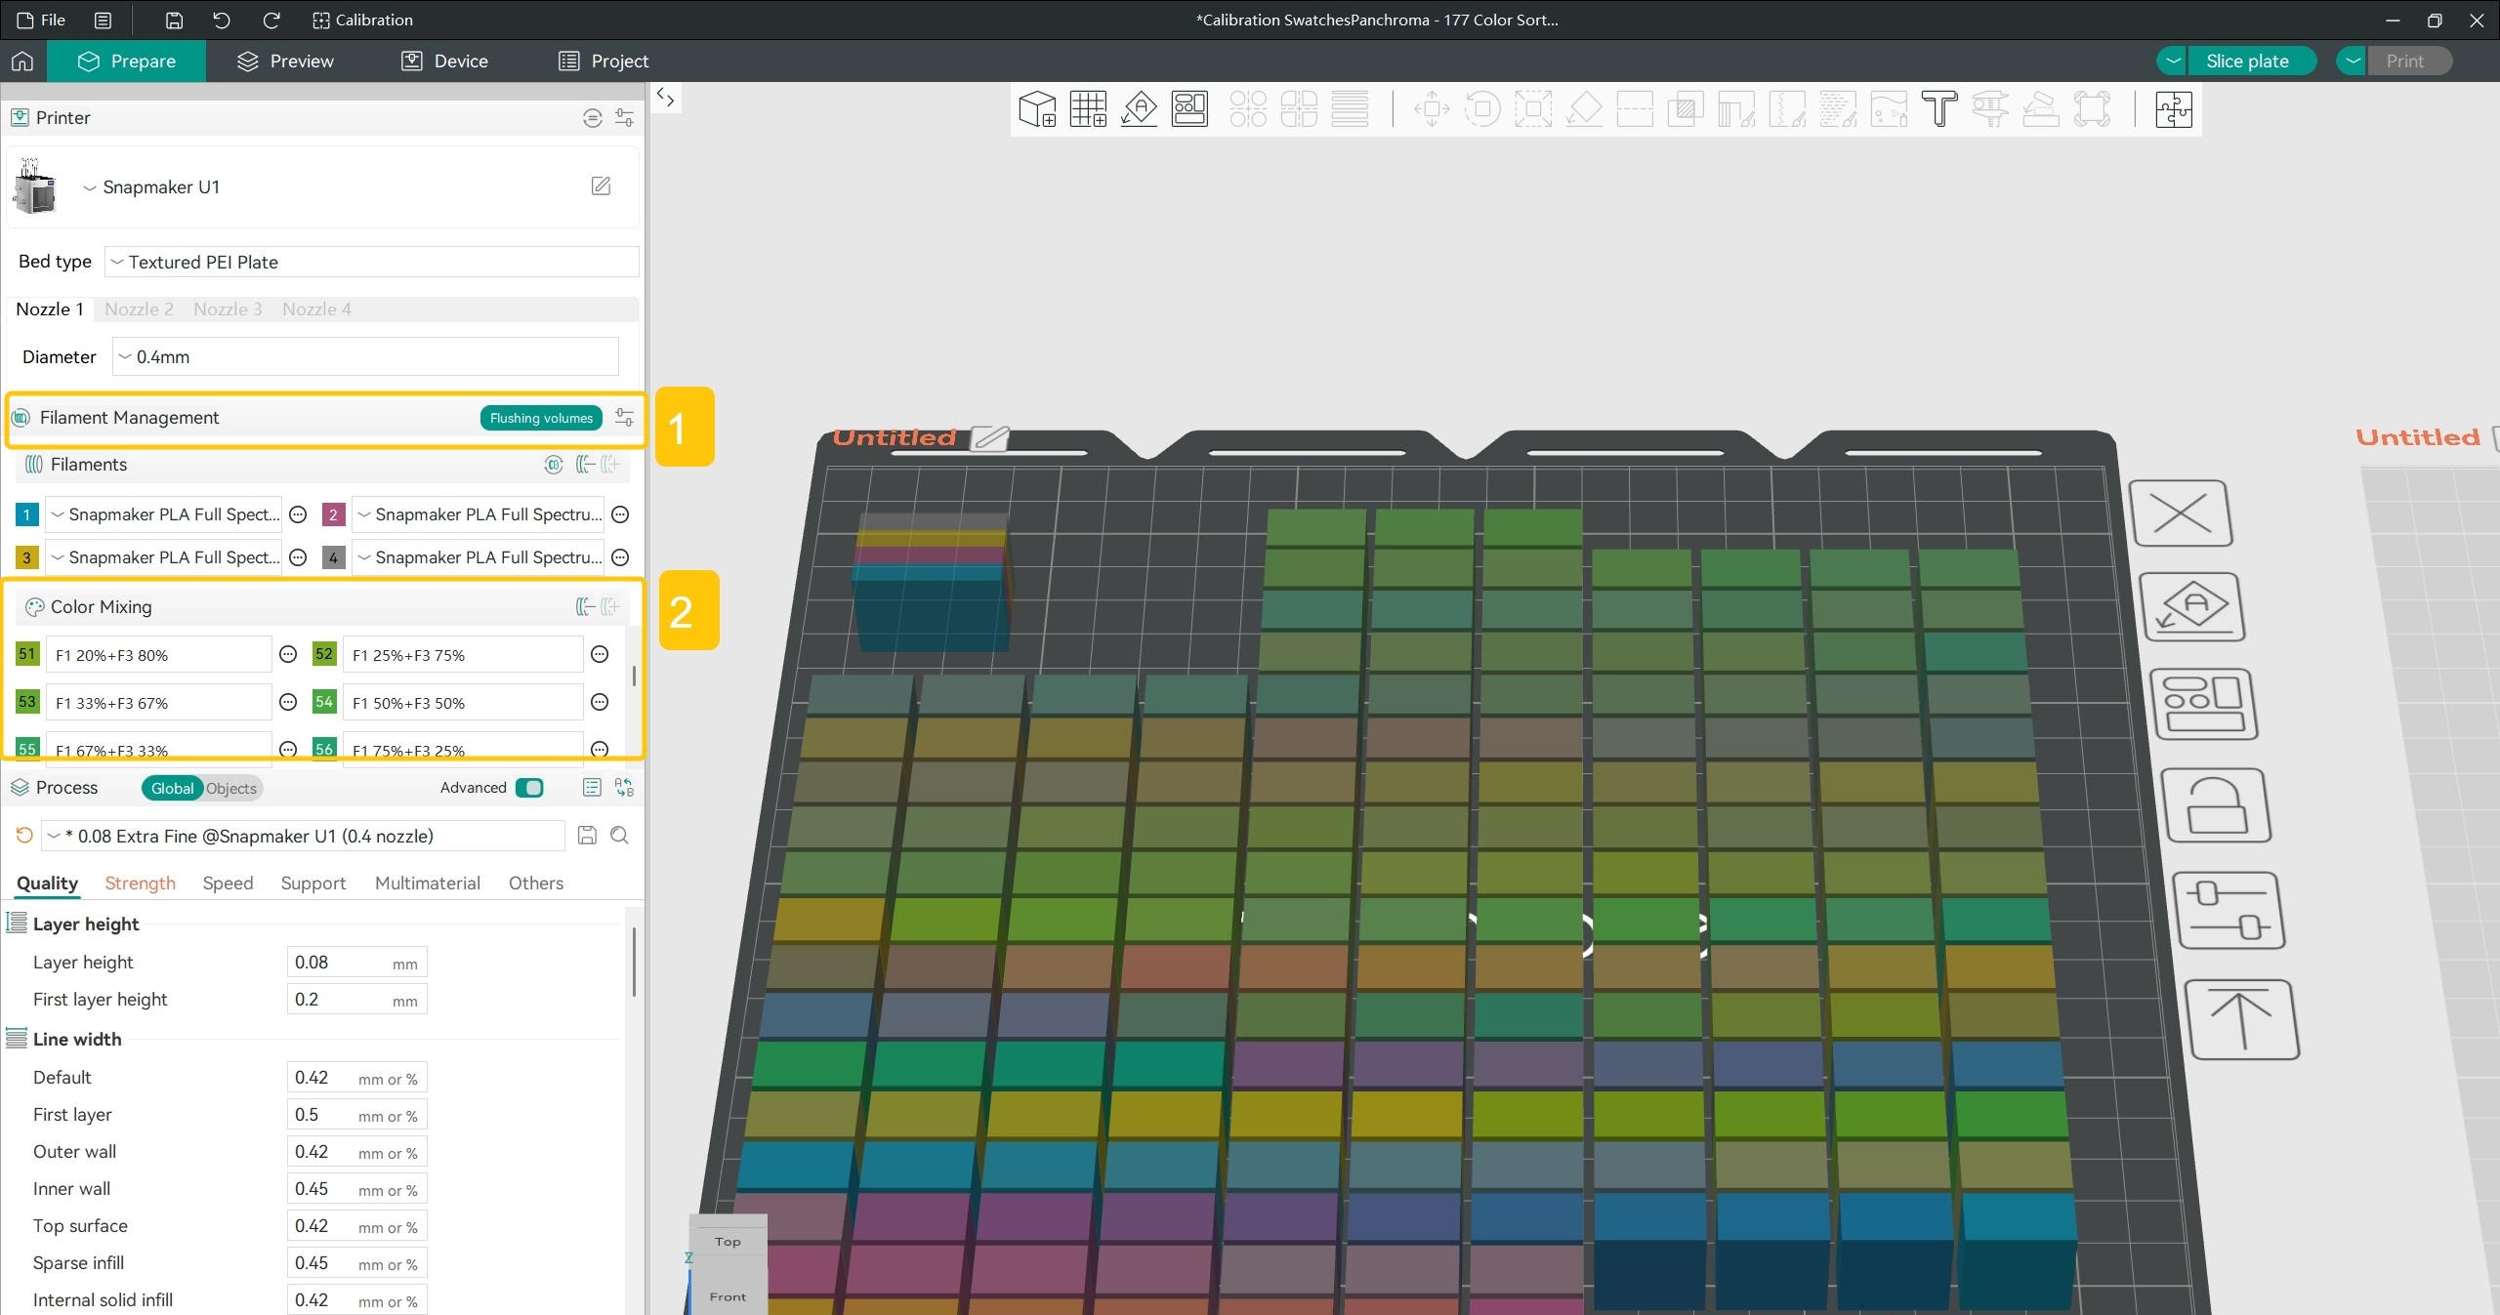Switch to the Device tab

[444, 61]
